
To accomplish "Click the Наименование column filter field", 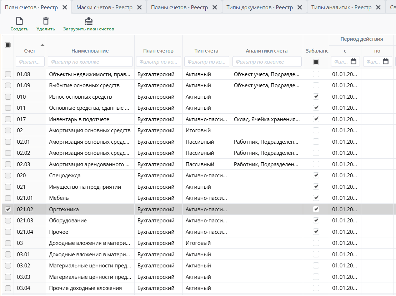I will [x=90, y=61].
